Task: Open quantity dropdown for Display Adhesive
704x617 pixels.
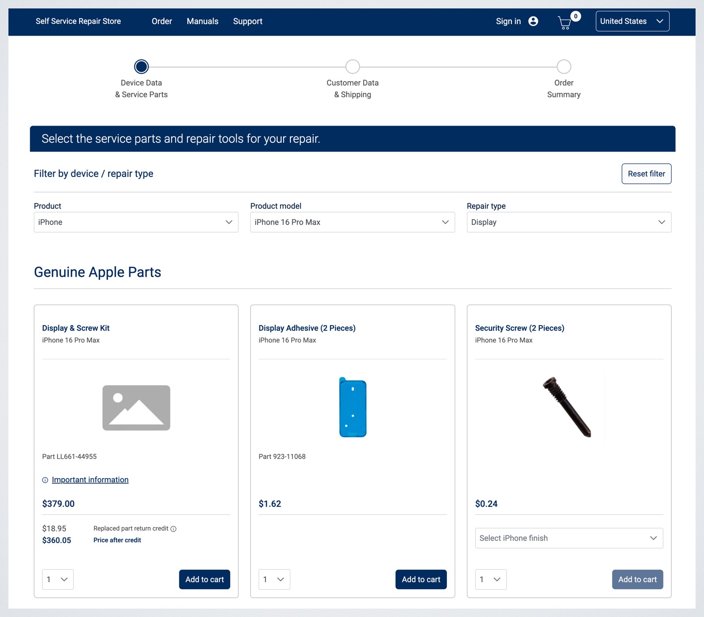Action: point(274,579)
